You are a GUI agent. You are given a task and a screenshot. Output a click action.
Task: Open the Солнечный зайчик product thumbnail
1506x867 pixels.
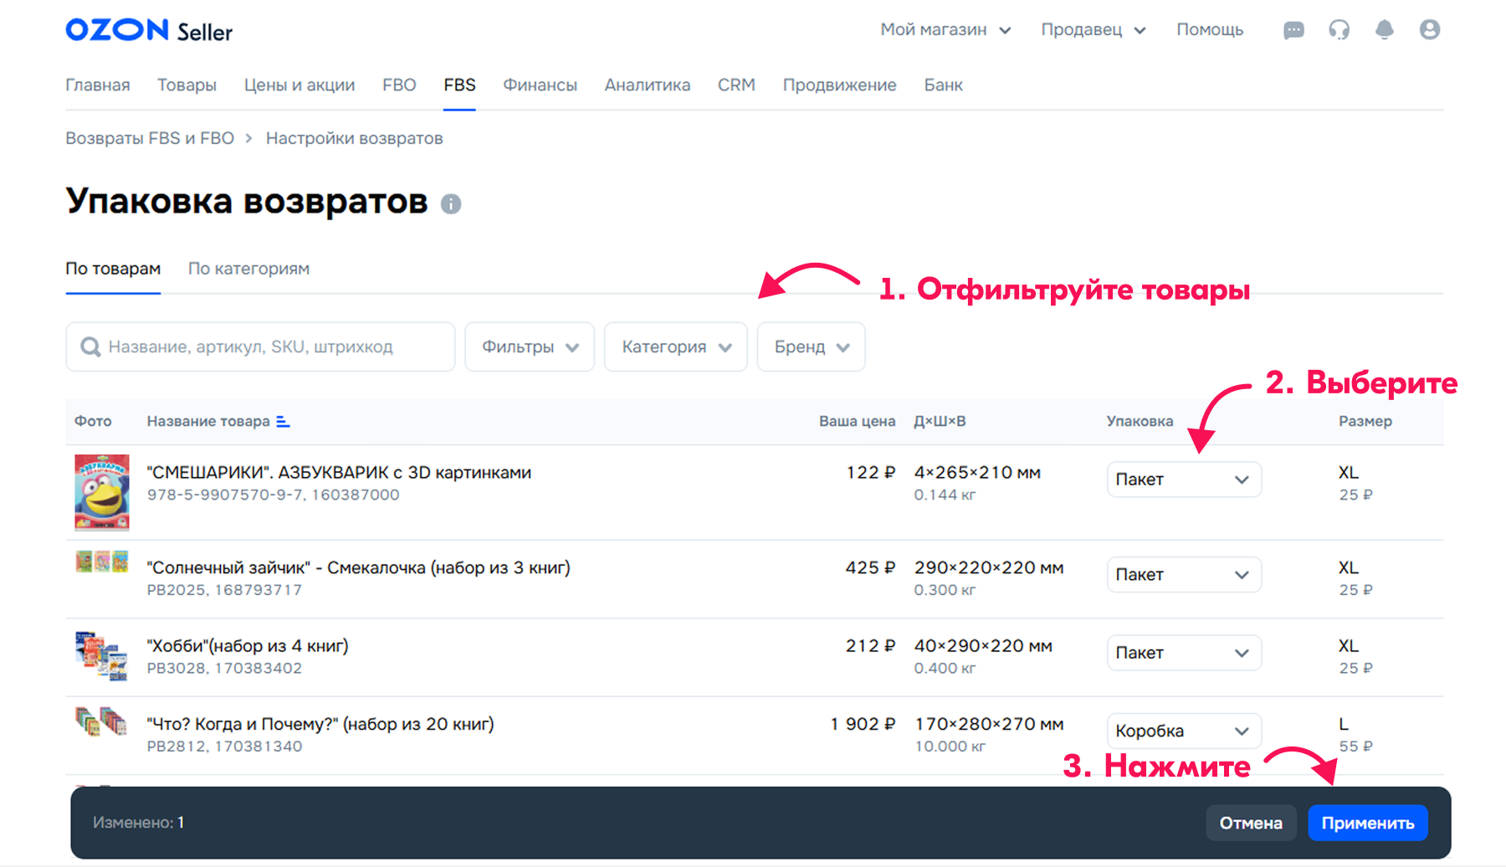tap(102, 562)
